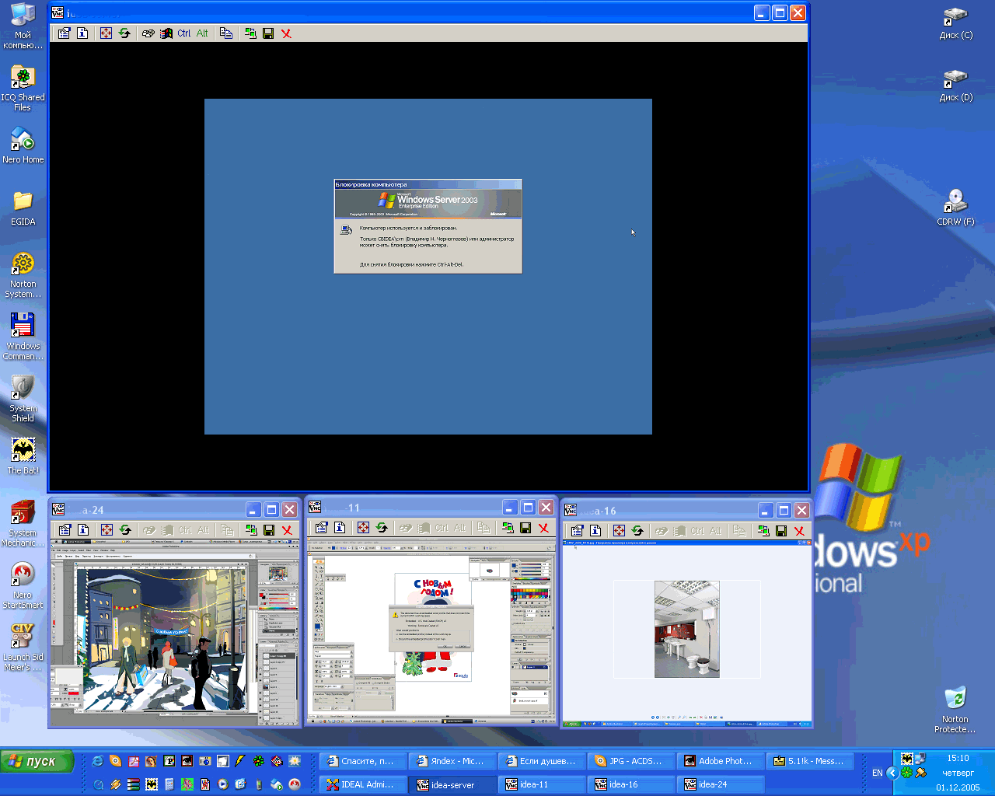This screenshot has height=796, width=995.
Task: Toggle Ctrl key in the -11 VNC toolbar
Action: tap(442, 528)
